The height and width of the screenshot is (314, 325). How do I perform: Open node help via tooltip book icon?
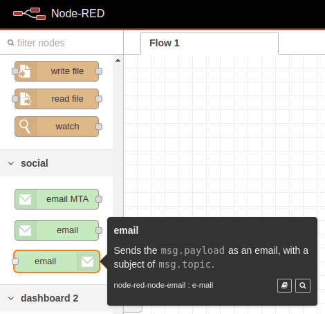point(284,286)
